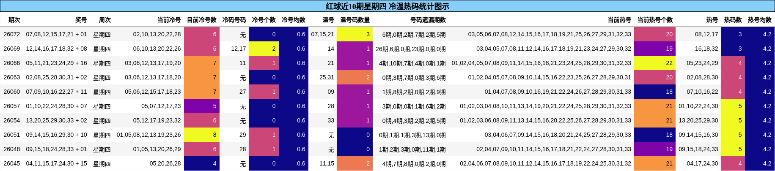Select the 周次 column header
The image size is (775, 171).
tap(105, 20)
